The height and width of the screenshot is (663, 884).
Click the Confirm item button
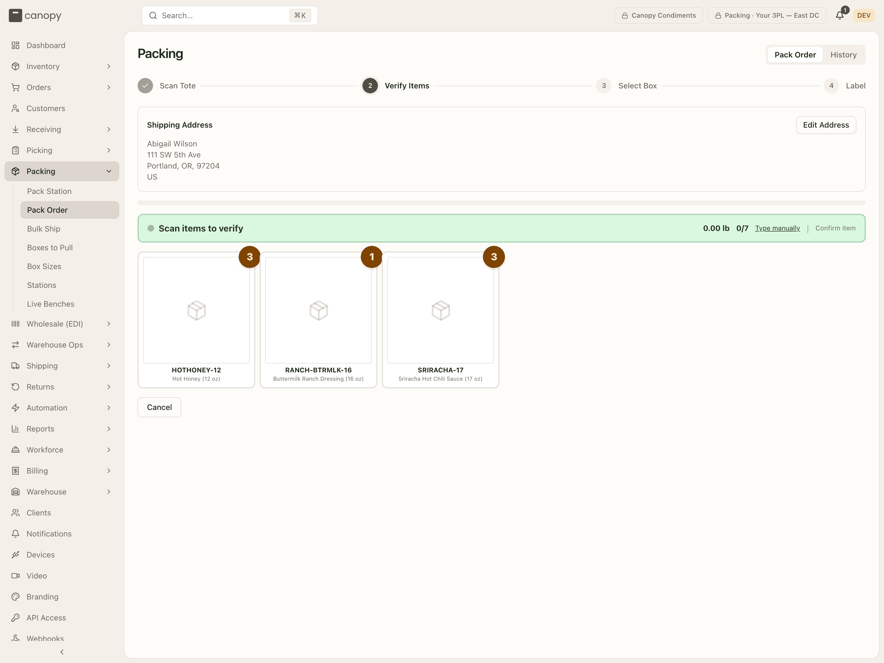(x=835, y=228)
